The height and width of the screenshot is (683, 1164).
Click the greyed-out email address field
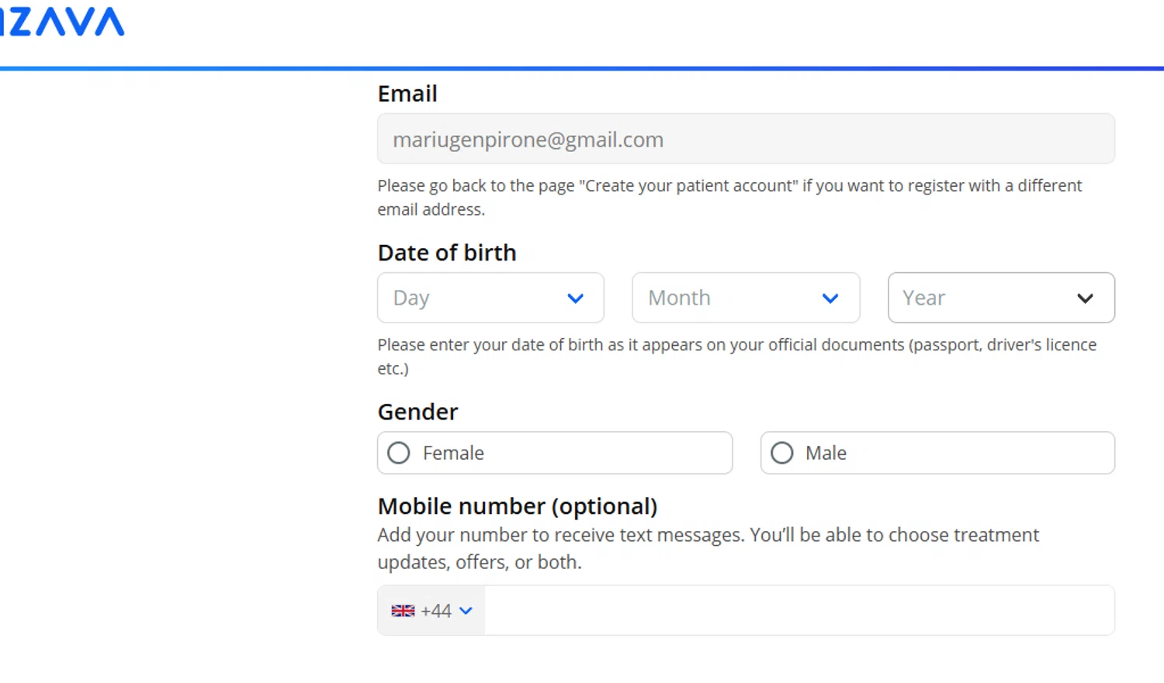tap(746, 140)
